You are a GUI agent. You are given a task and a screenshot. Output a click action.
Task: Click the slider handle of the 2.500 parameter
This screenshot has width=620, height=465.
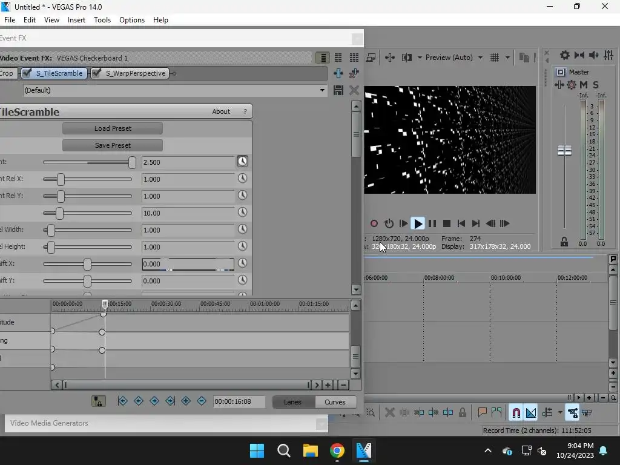coord(132,162)
